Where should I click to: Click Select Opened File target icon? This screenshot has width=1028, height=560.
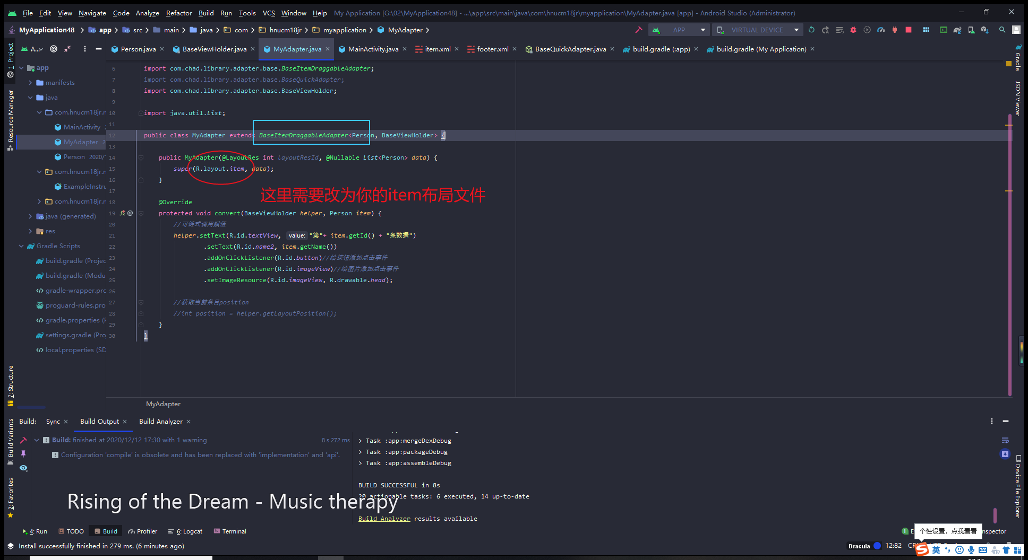coord(54,49)
